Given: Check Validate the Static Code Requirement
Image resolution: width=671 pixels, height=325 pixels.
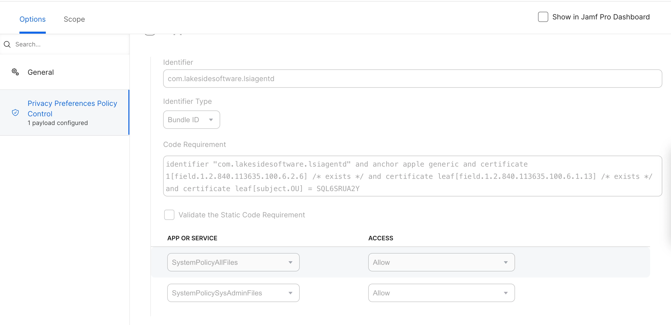Looking at the screenshot, I should (x=169, y=215).
